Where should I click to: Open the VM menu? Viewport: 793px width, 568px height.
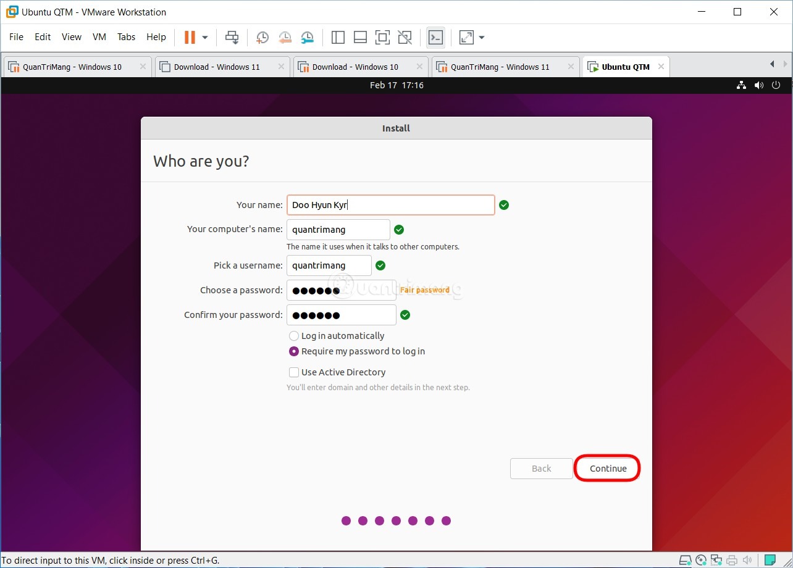point(99,37)
